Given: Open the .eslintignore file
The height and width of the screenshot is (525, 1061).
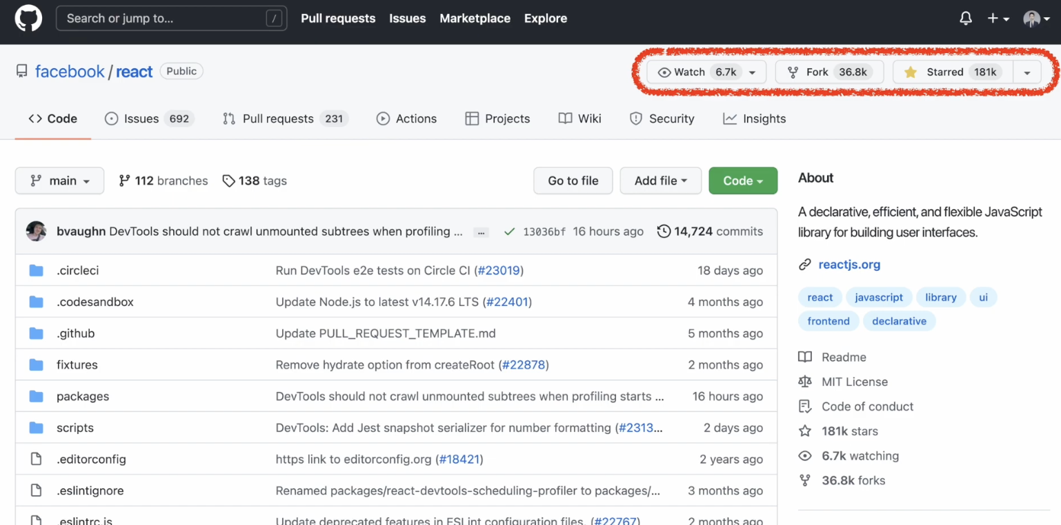Looking at the screenshot, I should (90, 491).
